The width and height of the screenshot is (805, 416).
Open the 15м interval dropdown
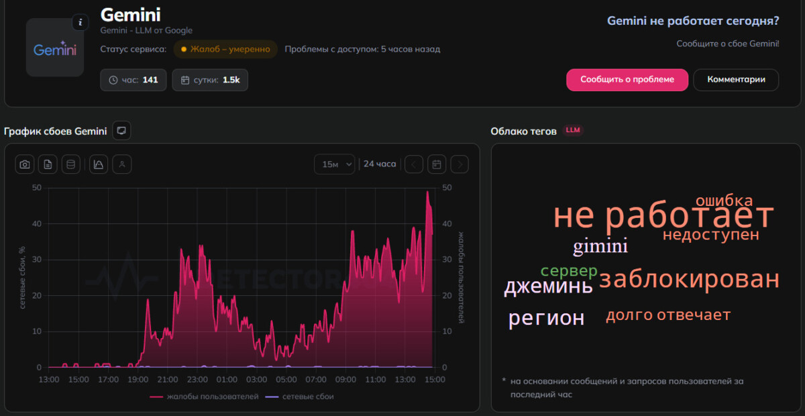pos(334,164)
